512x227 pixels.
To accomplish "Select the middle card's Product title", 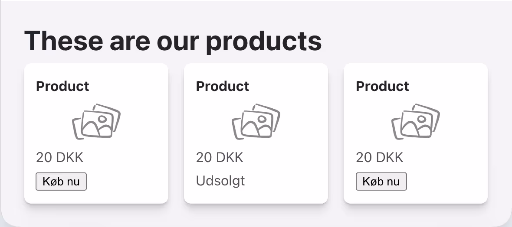I will pyautogui.click(x=223, y=86).
